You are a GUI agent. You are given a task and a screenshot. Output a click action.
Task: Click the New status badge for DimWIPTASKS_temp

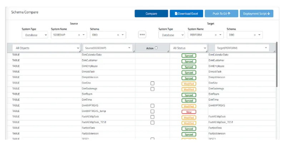189,112
